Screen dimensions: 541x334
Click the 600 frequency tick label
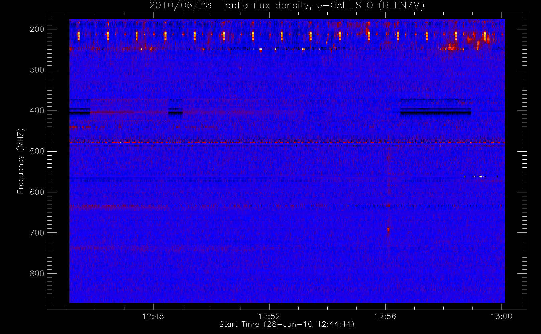[37, 192]
